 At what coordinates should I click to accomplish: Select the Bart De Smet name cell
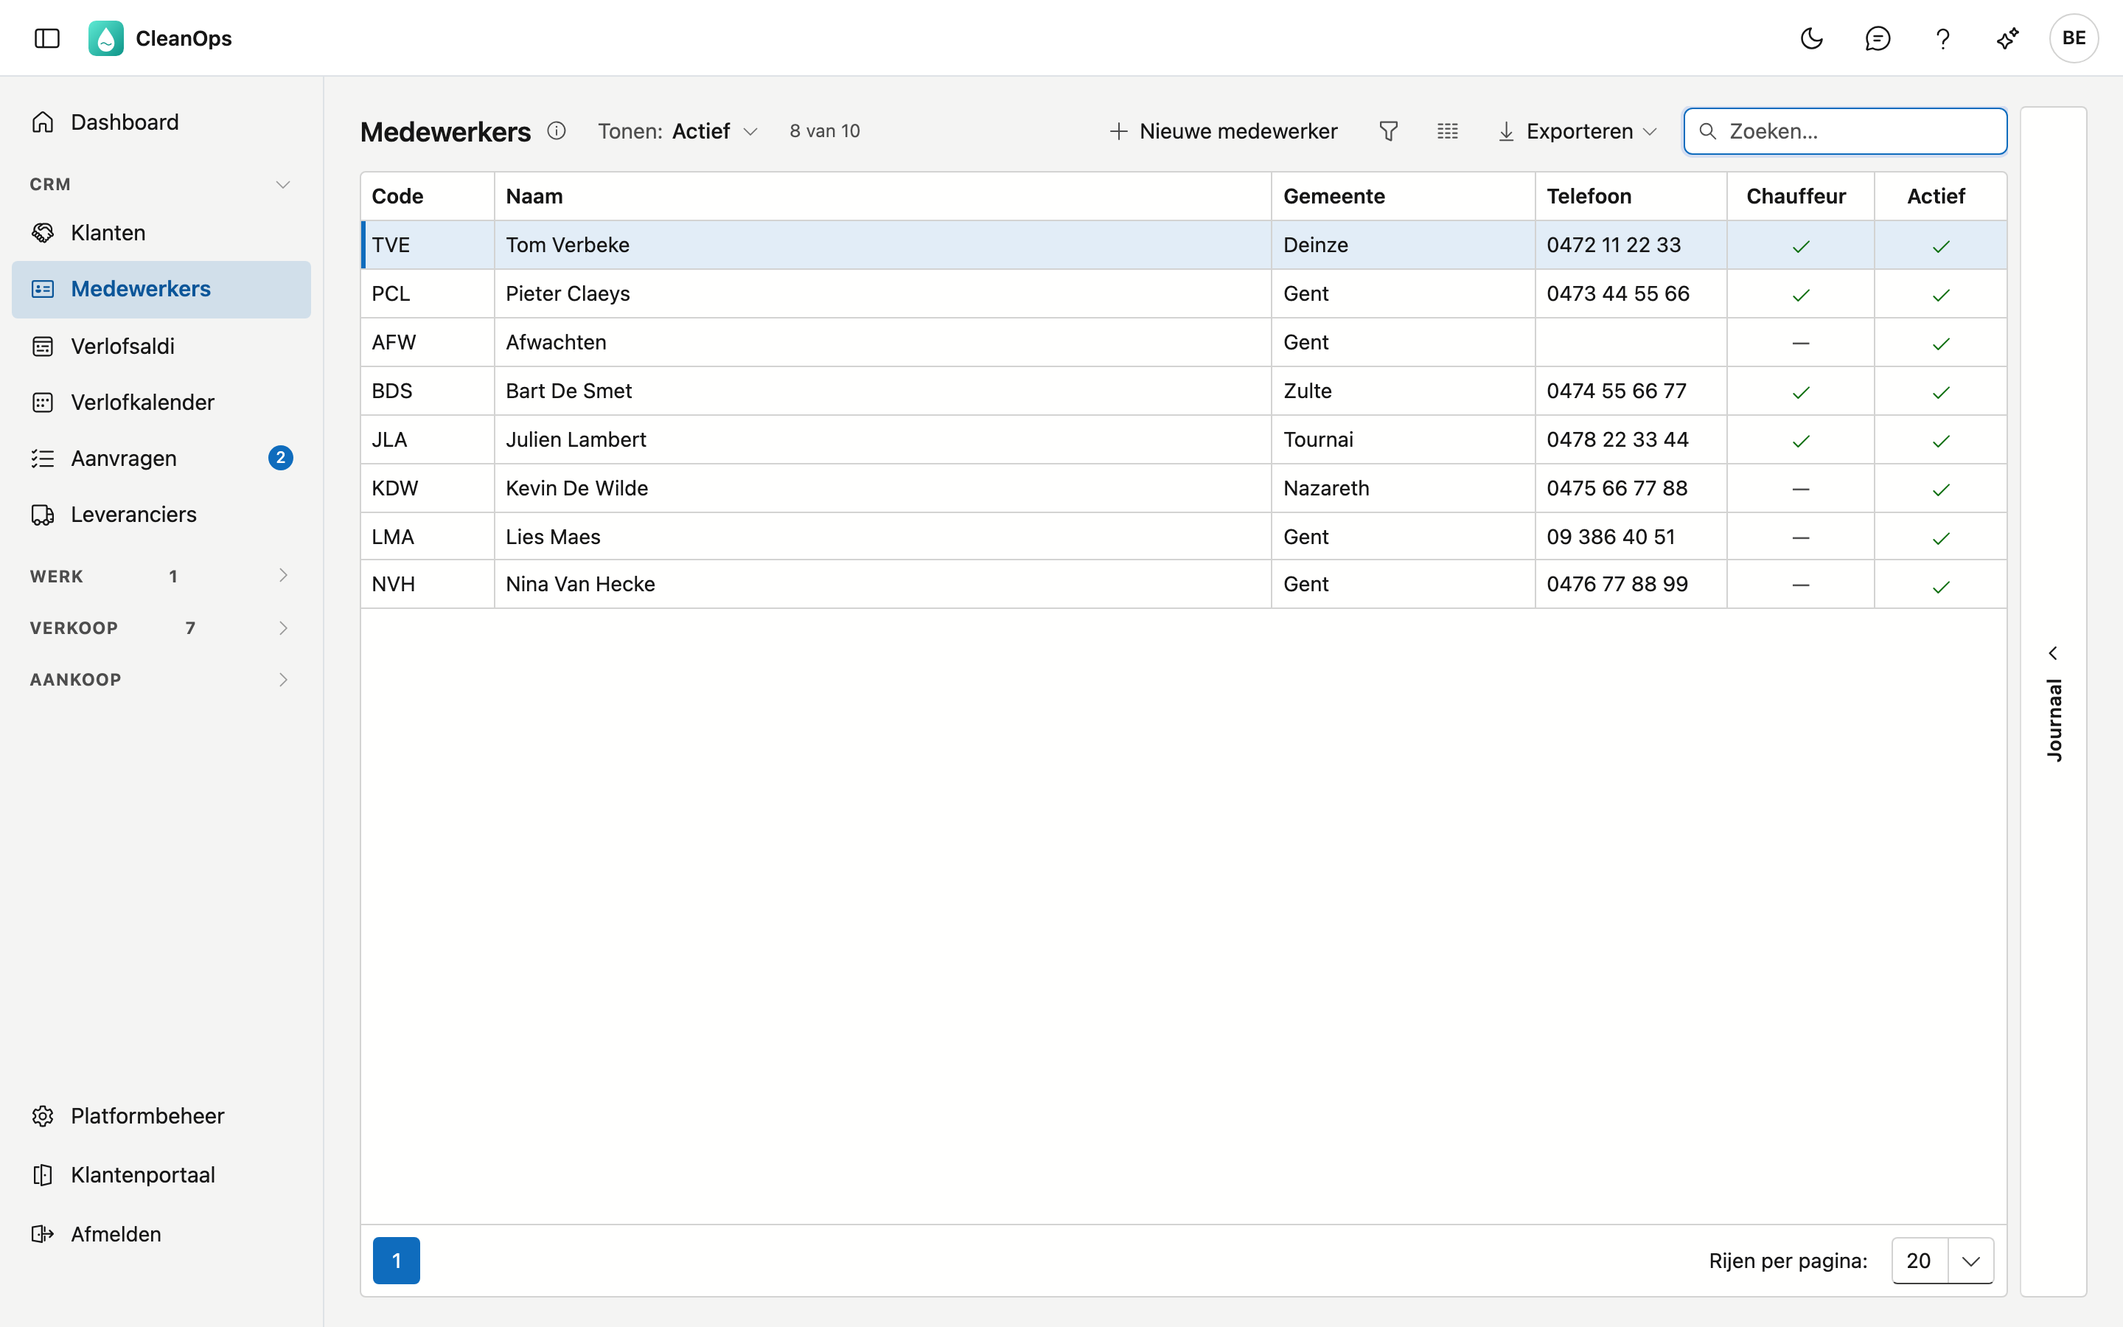(x=882, y=391)
